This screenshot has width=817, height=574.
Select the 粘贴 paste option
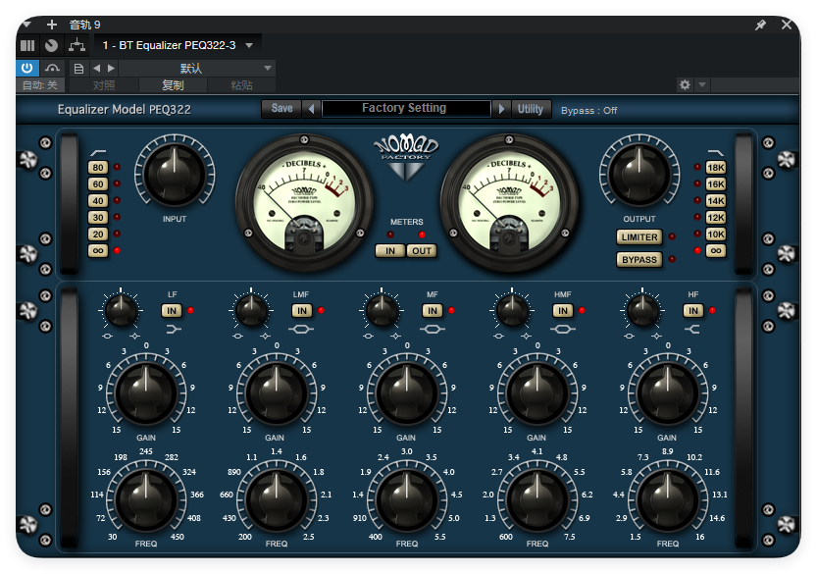tap(241, 85)
